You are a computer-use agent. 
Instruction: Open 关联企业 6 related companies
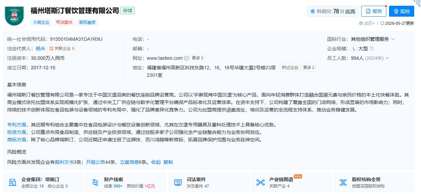62,49
